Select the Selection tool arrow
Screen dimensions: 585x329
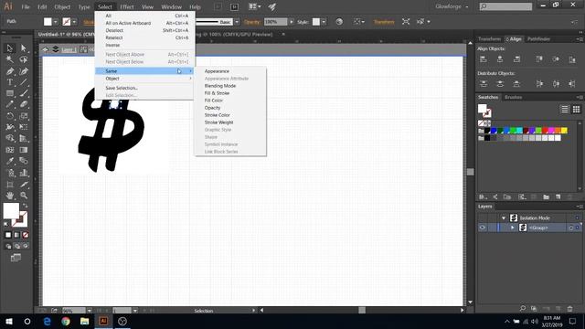pos(10,48)
